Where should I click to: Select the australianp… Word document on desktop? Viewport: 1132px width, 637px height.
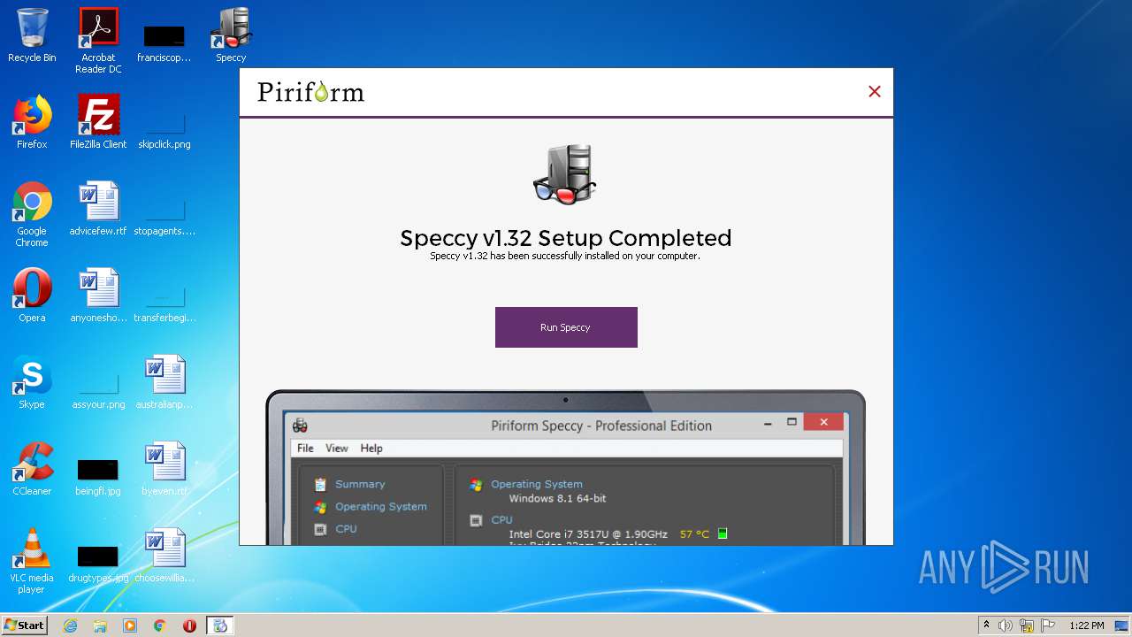pos(164,382)
